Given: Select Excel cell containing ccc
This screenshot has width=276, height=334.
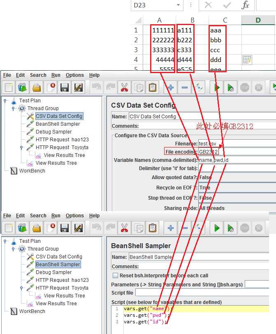Looking at the screenshot, I should coord(225,50).
